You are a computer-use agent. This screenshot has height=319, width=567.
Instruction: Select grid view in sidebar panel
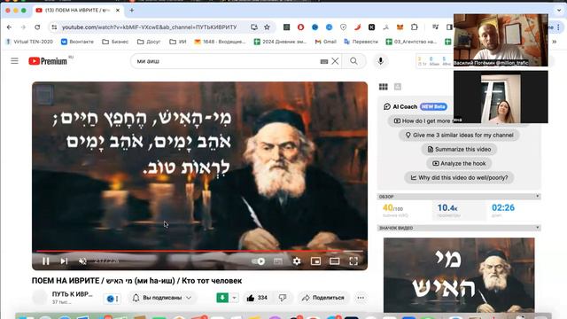[384, 87]
